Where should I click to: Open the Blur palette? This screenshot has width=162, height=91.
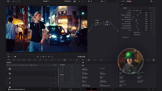pos(83,60)
